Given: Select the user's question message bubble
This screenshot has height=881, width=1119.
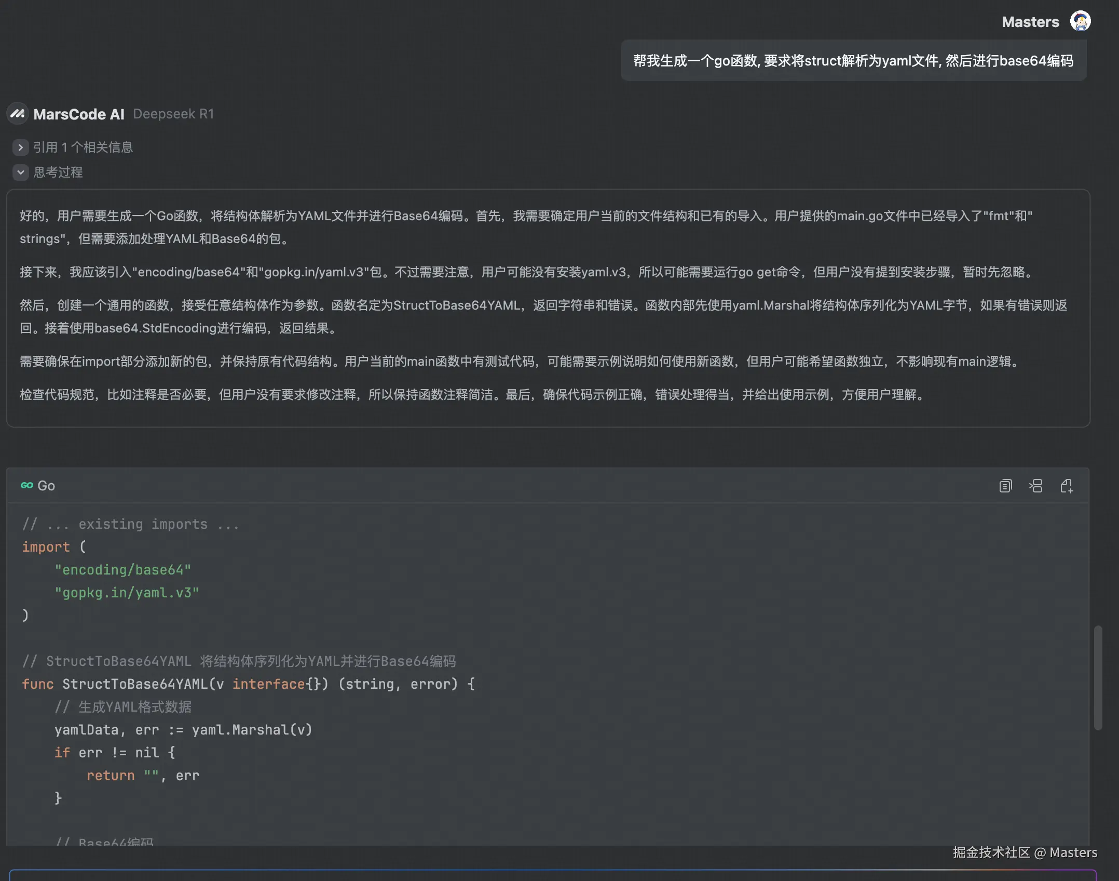Looking at the screenshot, I should (854, 61).
